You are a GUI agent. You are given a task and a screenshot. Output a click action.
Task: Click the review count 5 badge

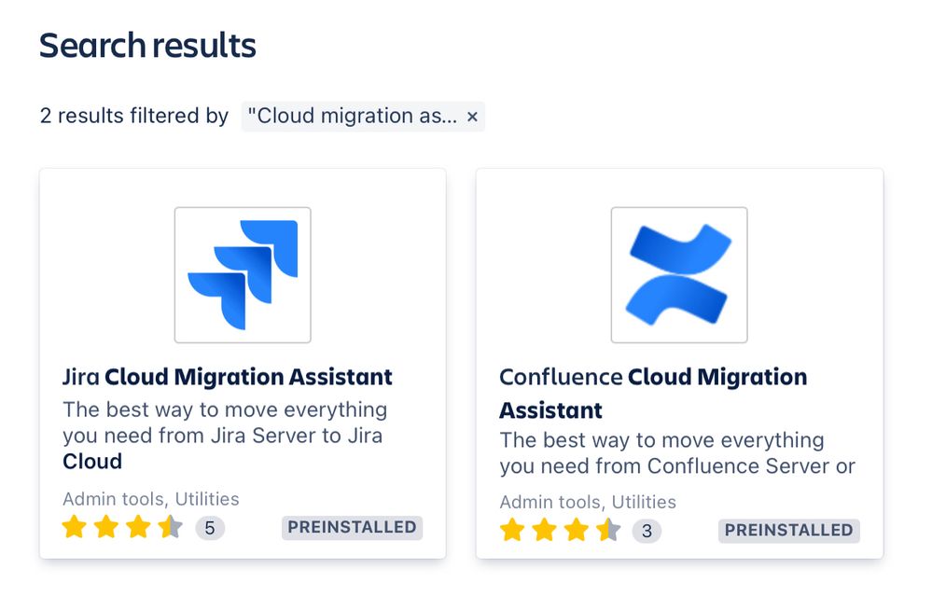[210, 528]
